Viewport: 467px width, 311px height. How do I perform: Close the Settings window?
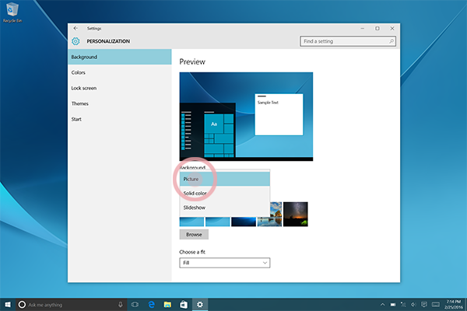pos(392,28)
